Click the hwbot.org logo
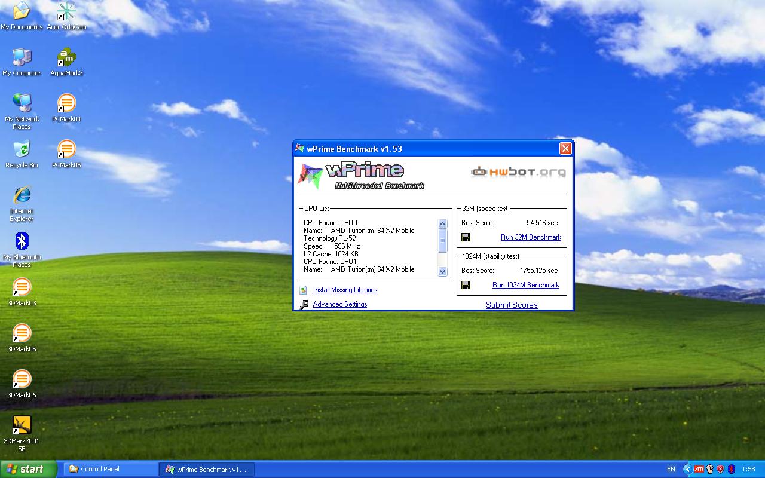The height and width of the screenshot is (478, 765). point(518,172)
